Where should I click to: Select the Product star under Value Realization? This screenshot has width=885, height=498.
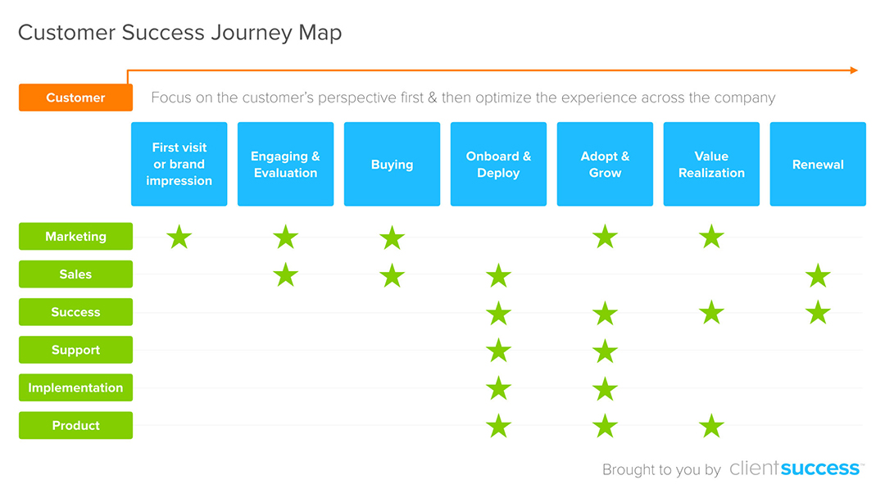click(711, 426)
